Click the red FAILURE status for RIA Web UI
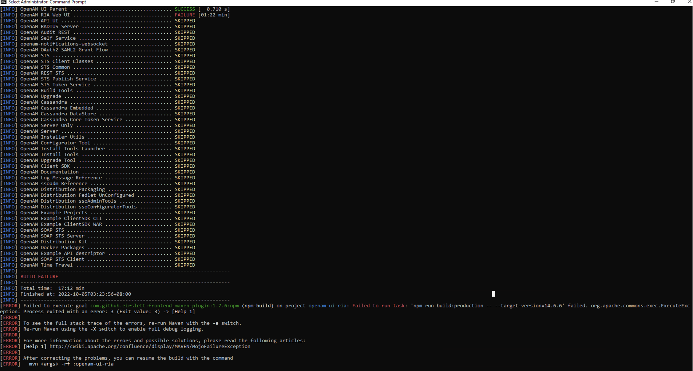The height and width of the screenshot is (371, 693). click(x=185, y=15)
